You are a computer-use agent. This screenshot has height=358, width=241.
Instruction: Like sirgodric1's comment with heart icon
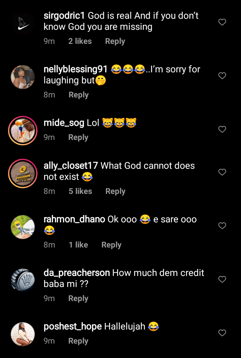pyautogui.click(x=222, y=22)
